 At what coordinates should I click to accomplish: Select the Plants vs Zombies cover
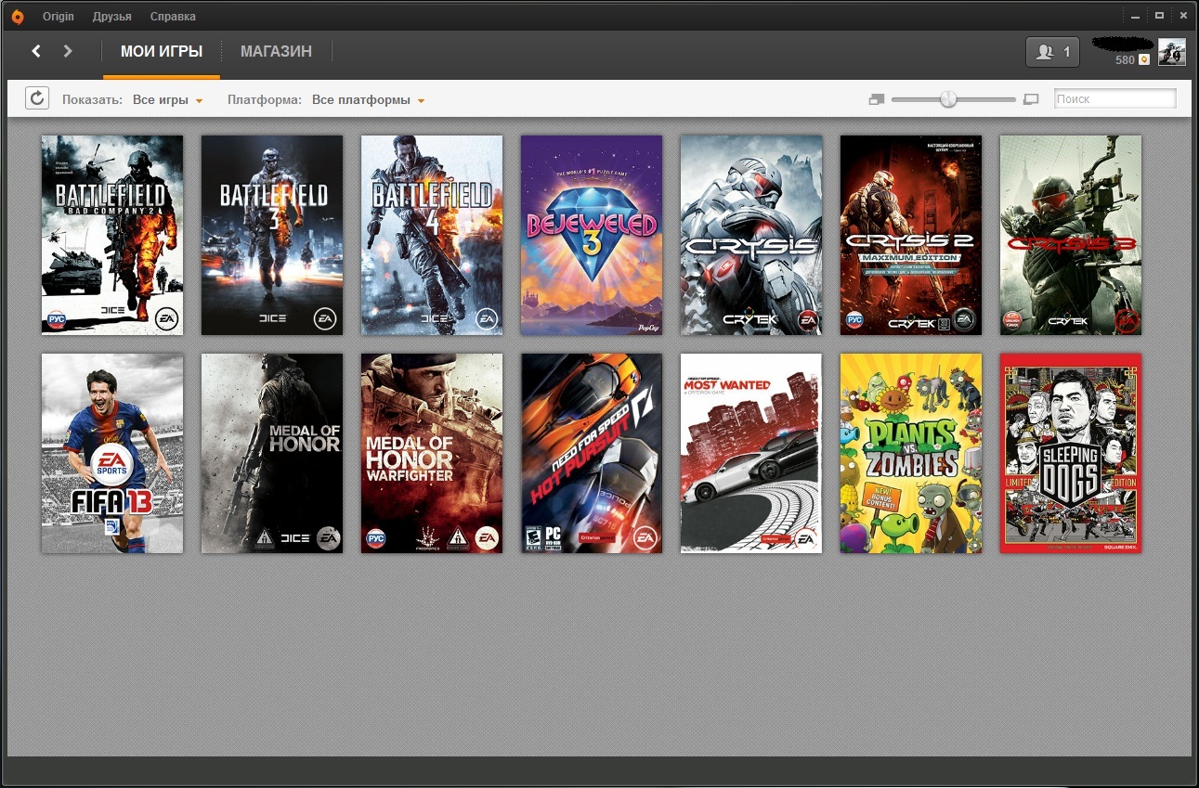(x=911, y=453)
